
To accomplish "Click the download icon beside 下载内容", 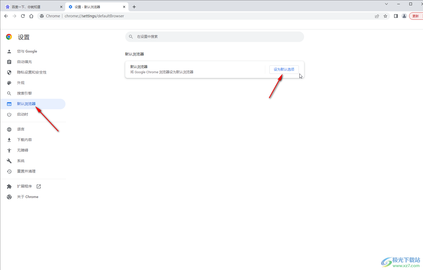I will [9, 140].
